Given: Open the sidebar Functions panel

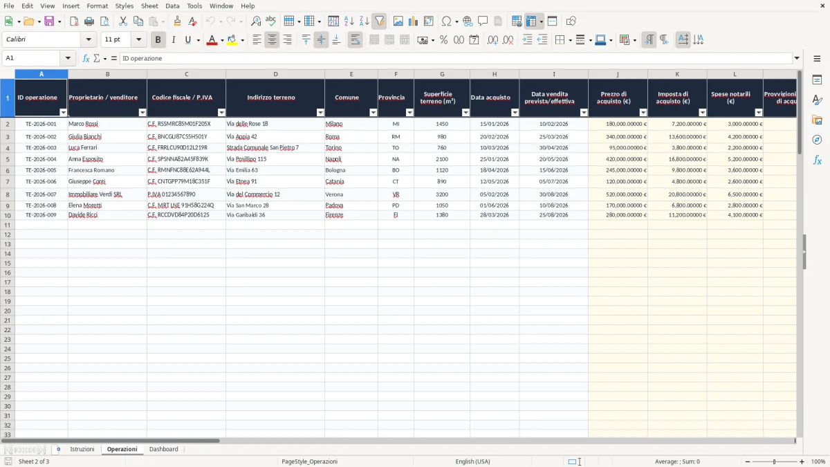Looking at the screenshot, I should 817,160.
